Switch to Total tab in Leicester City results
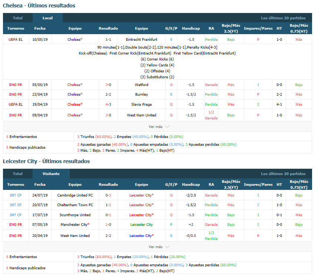The image size is (318, 277). (18, 174)
